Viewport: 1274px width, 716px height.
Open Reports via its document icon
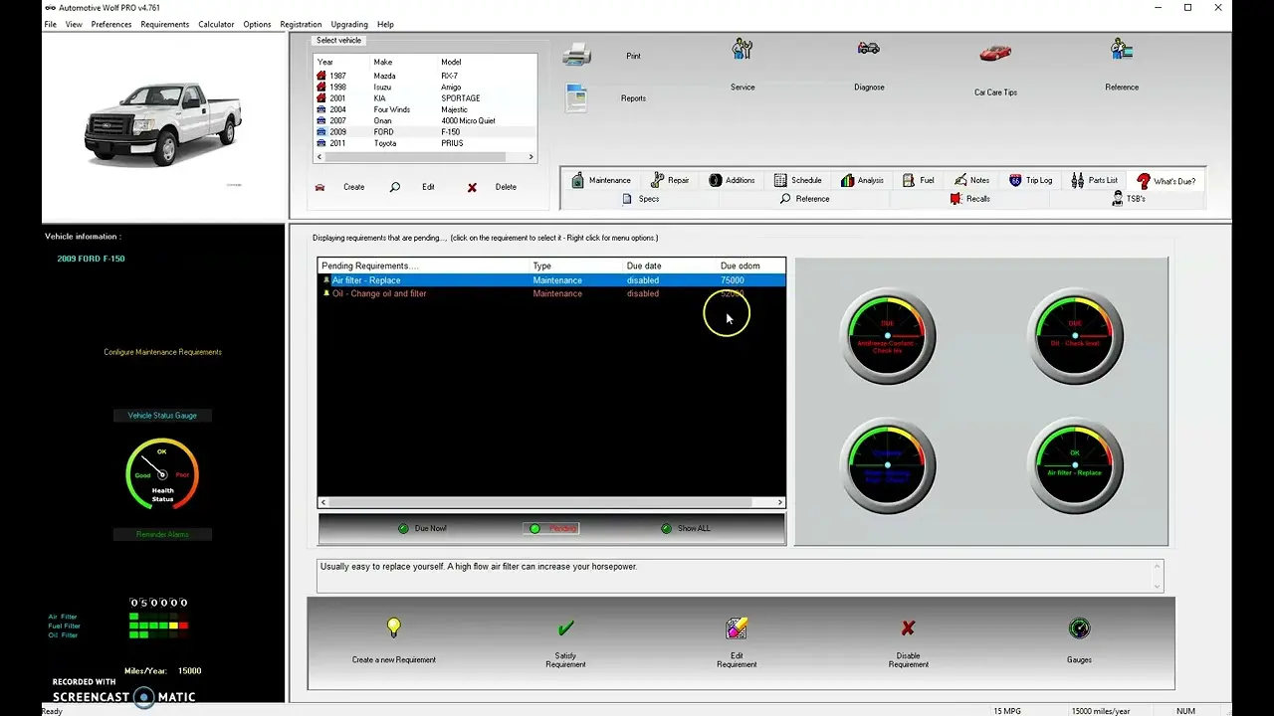click(x=576, y=97)
